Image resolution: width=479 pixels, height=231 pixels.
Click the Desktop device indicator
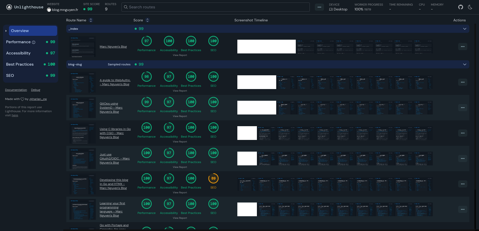(x=338, y=9)
